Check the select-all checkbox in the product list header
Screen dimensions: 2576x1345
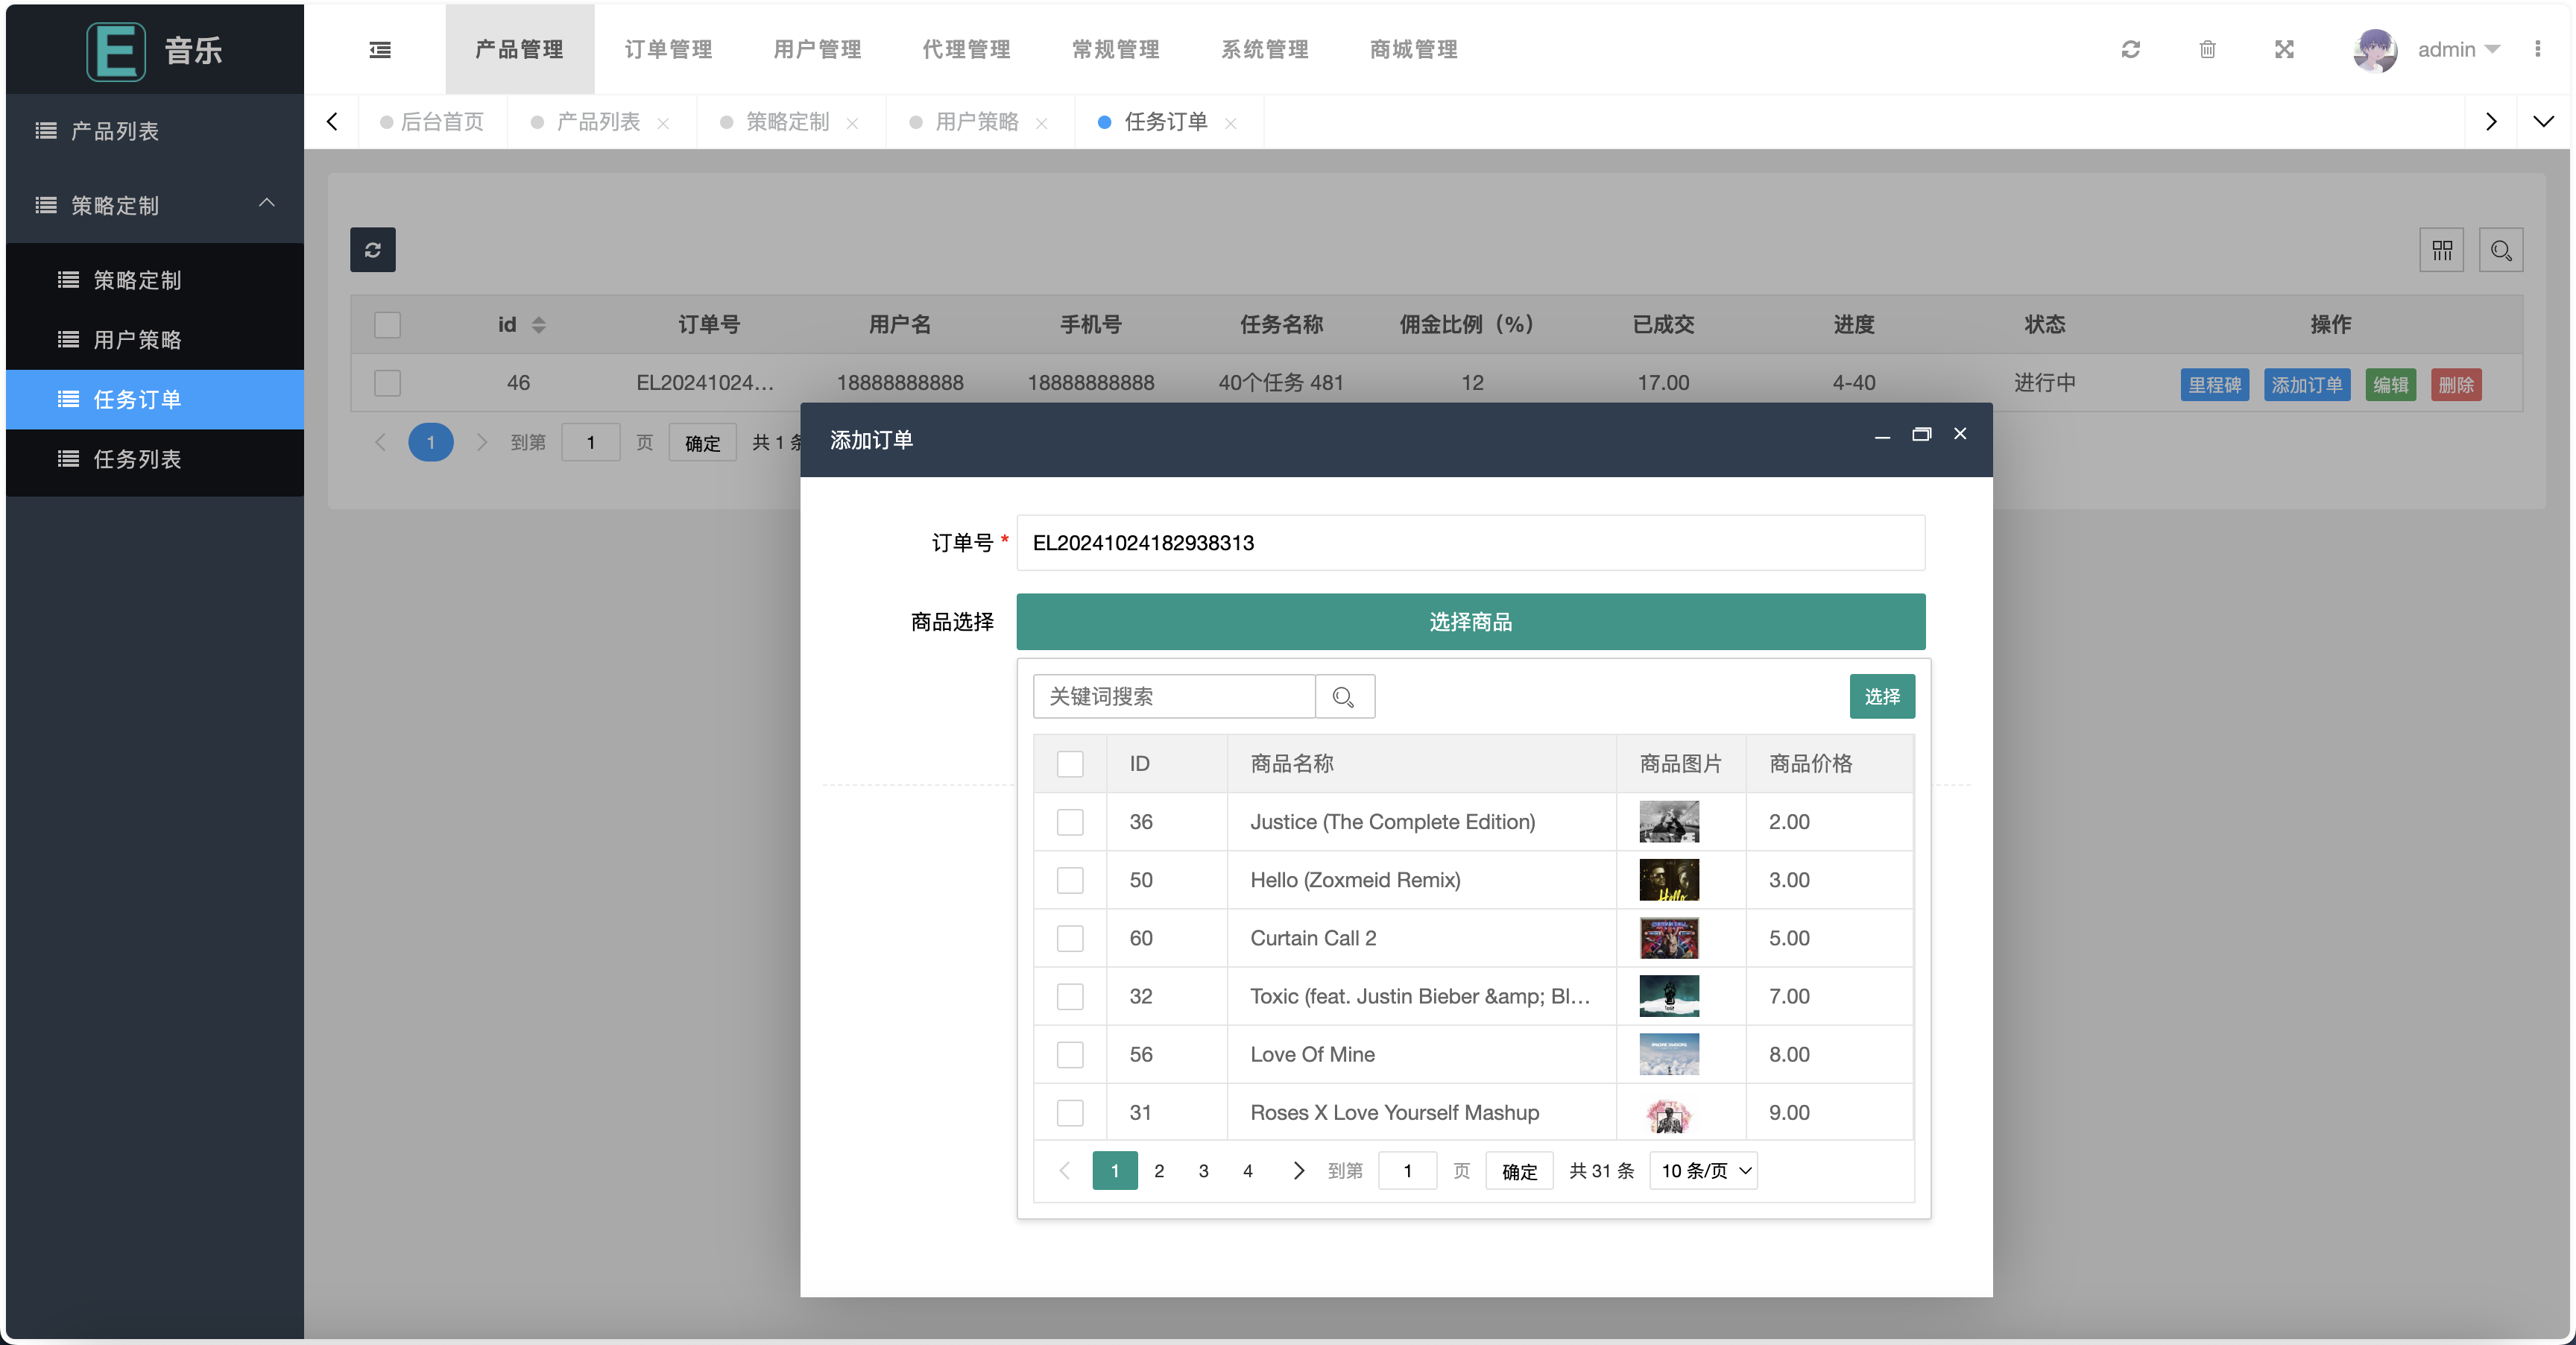pos(1070,764)
